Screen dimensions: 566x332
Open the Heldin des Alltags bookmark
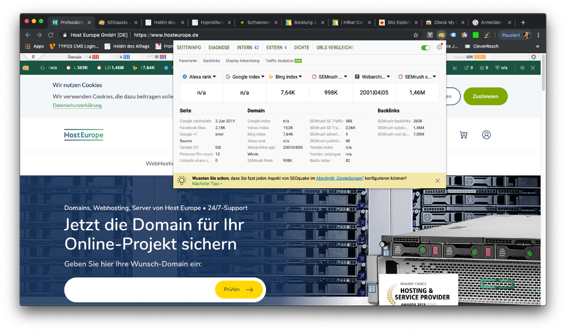click(127, 46)
